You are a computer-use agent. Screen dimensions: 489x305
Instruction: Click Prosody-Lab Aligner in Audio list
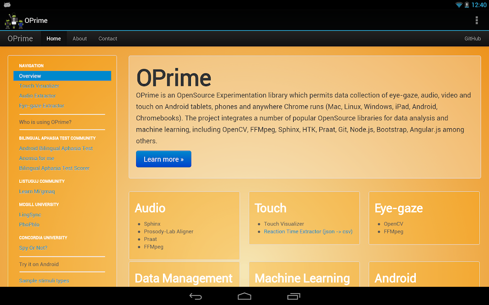(x=169, y=231)
